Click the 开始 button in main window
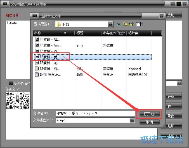The width and height of the screenshot is (189, 148). point(174,96)
